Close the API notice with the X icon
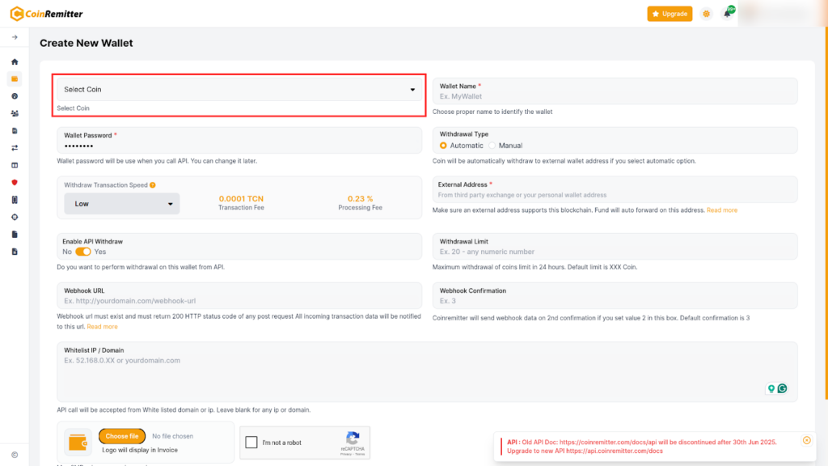 click(806, 440)
